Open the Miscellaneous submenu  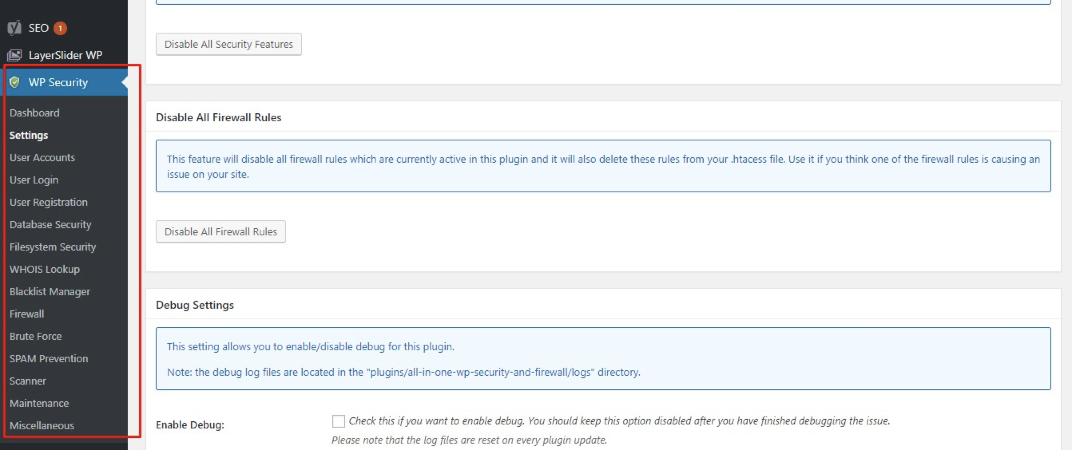tap(42, 426)
